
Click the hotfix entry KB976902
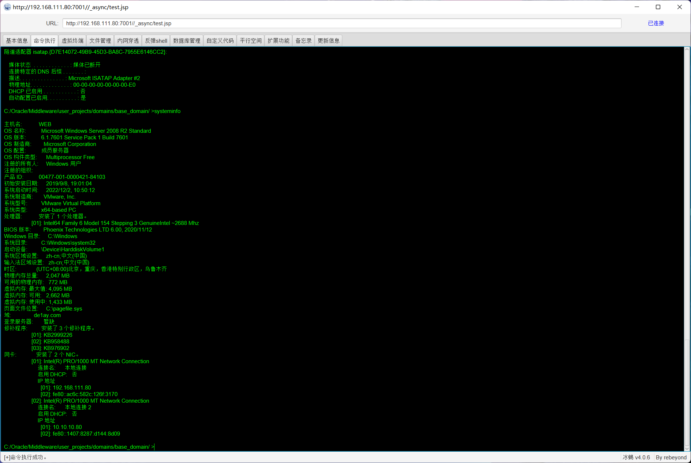click(x=56, y=348)
